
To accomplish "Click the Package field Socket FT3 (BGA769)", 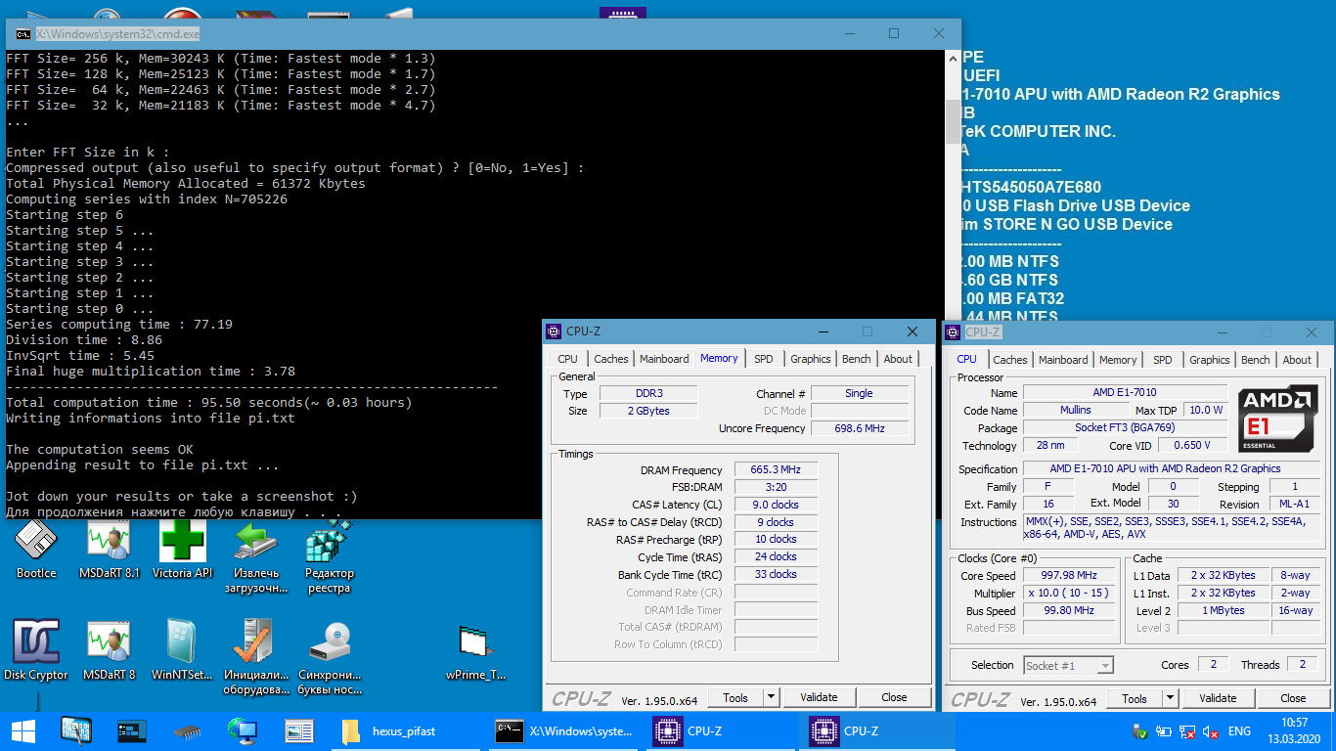I will pos(1125,427).
